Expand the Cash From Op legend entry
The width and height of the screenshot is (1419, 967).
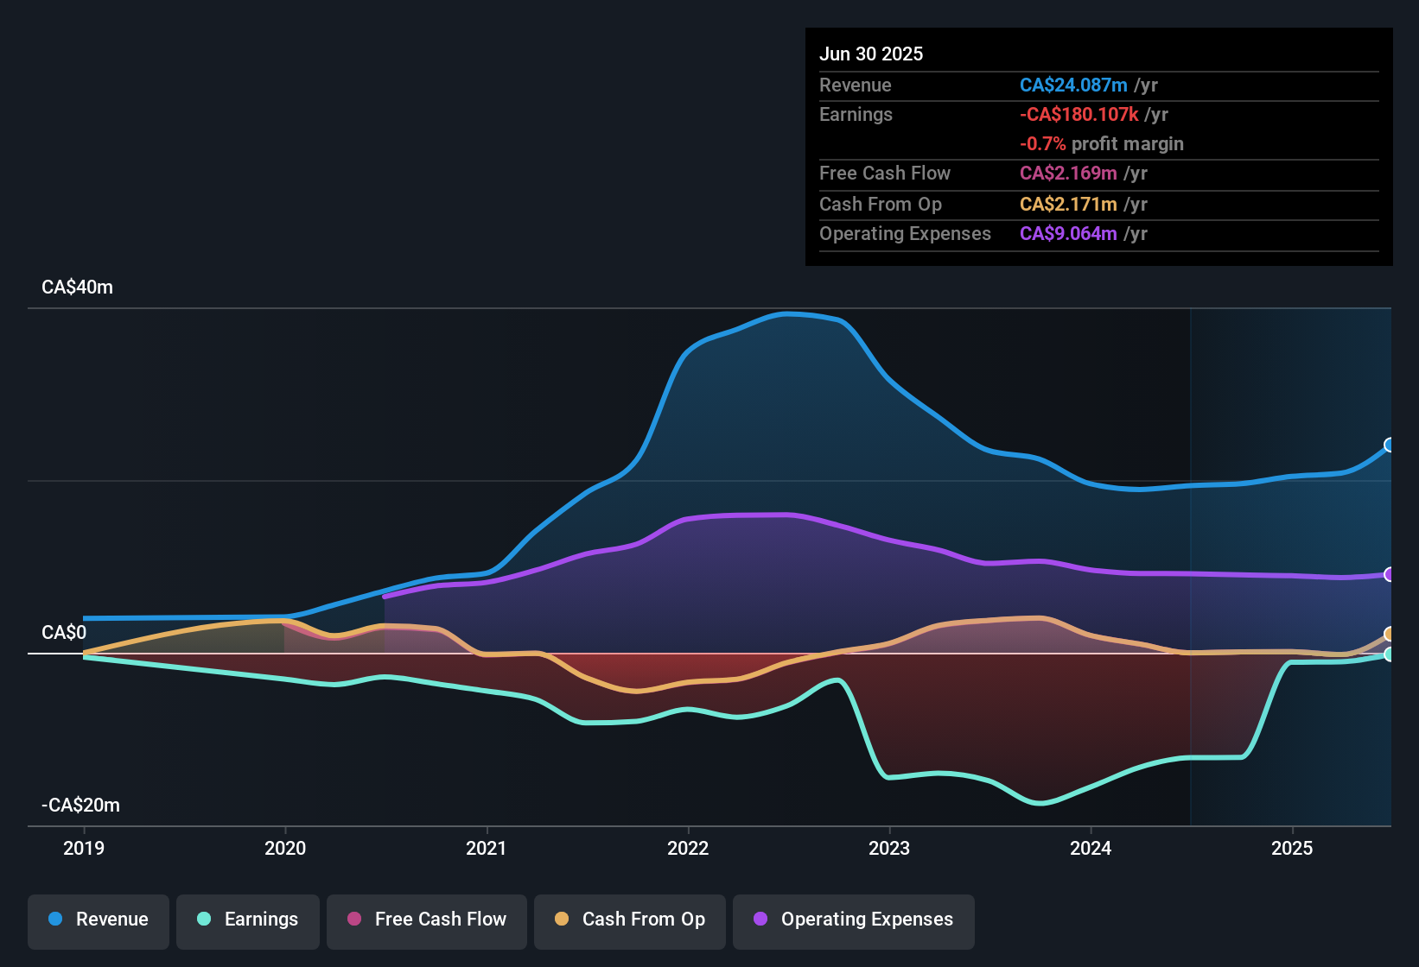coord(629,920)
